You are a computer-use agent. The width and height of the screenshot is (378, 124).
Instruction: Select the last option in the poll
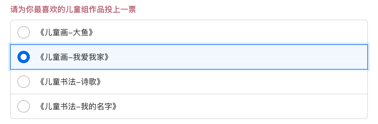point(24,106)
